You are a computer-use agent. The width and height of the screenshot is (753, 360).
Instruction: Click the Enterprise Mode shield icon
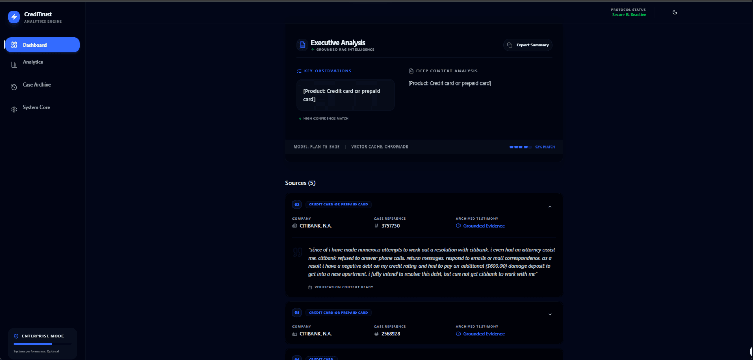point(16,336)
